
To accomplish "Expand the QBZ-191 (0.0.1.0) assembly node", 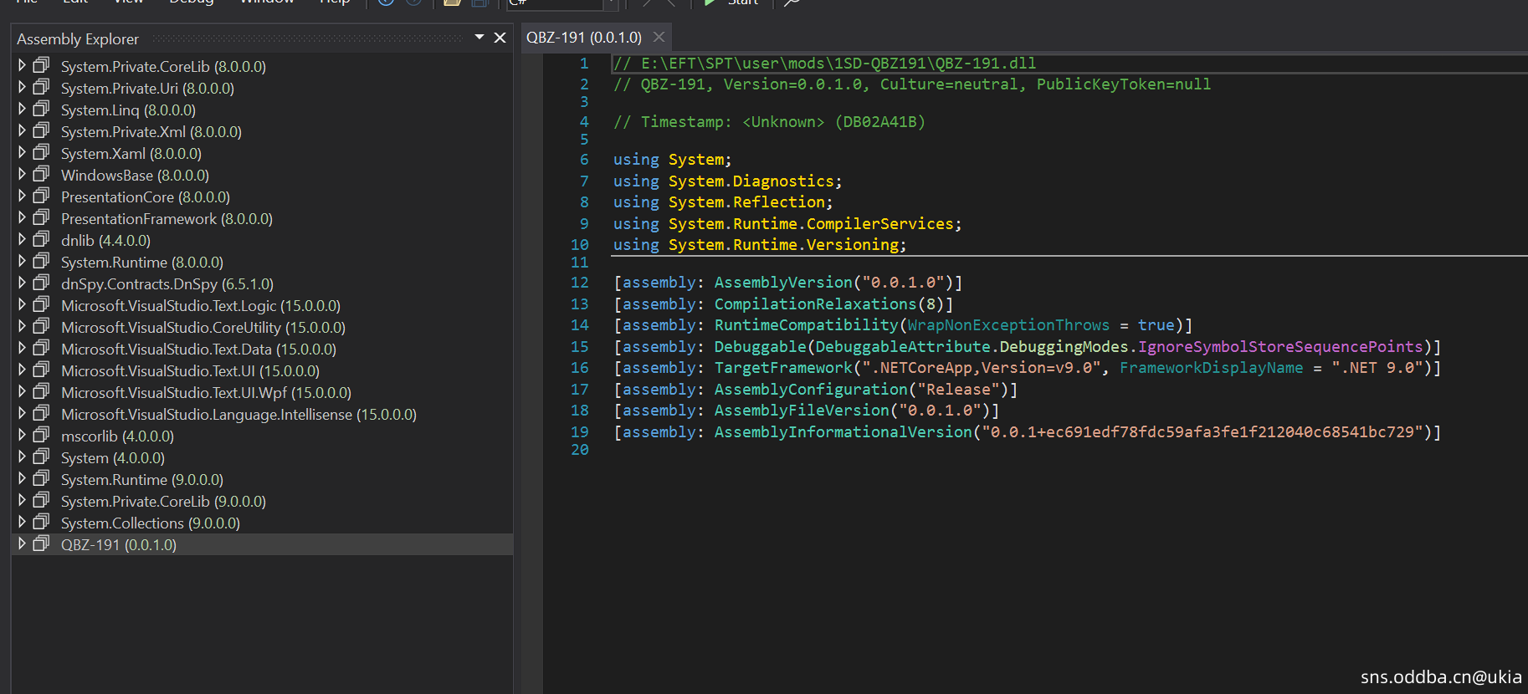I will tap(22, 544).
